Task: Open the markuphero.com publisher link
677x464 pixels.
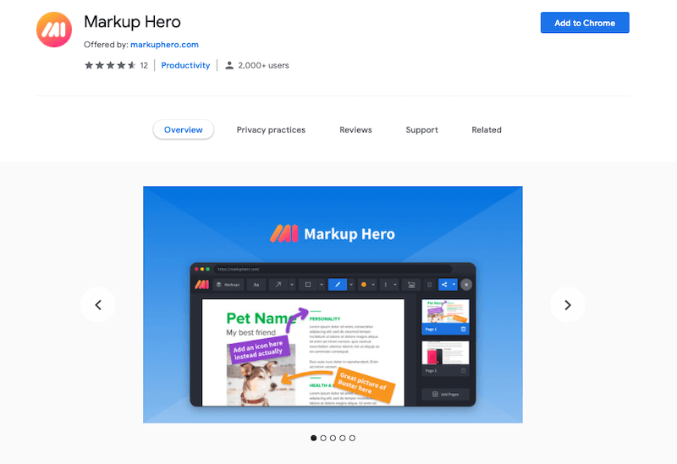Action: coord(164,45)
